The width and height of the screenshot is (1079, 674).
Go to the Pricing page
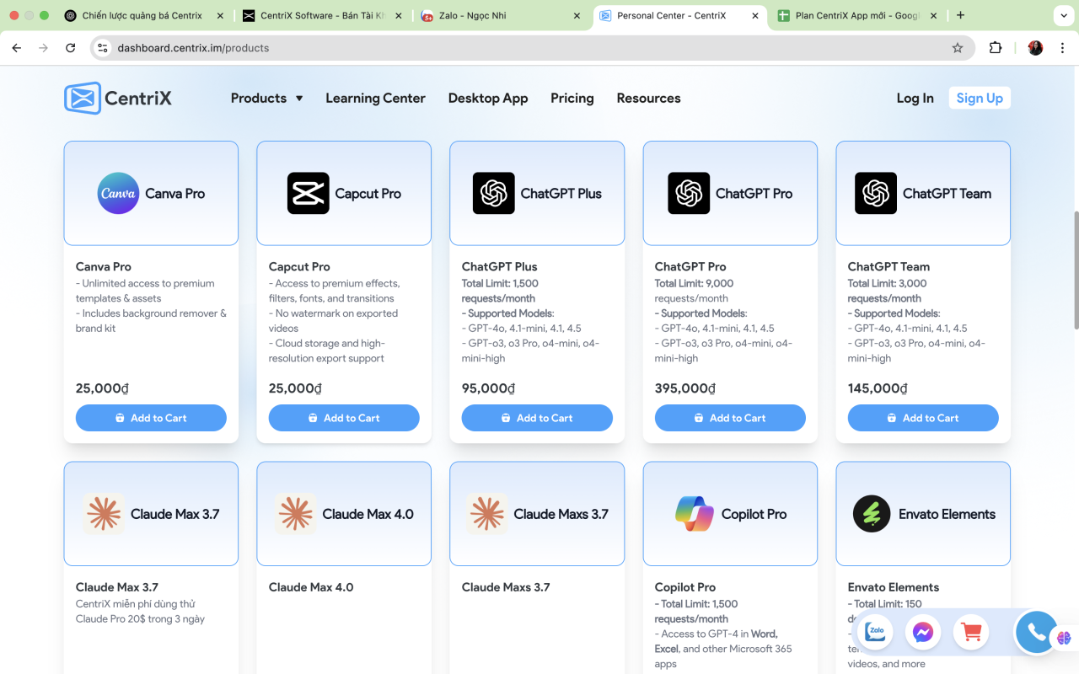(572, 99)
